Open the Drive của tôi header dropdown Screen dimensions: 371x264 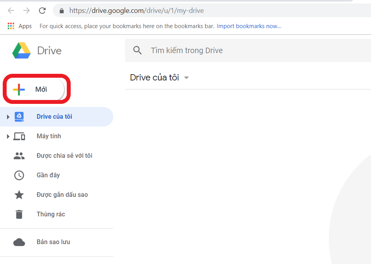[186, 77]
